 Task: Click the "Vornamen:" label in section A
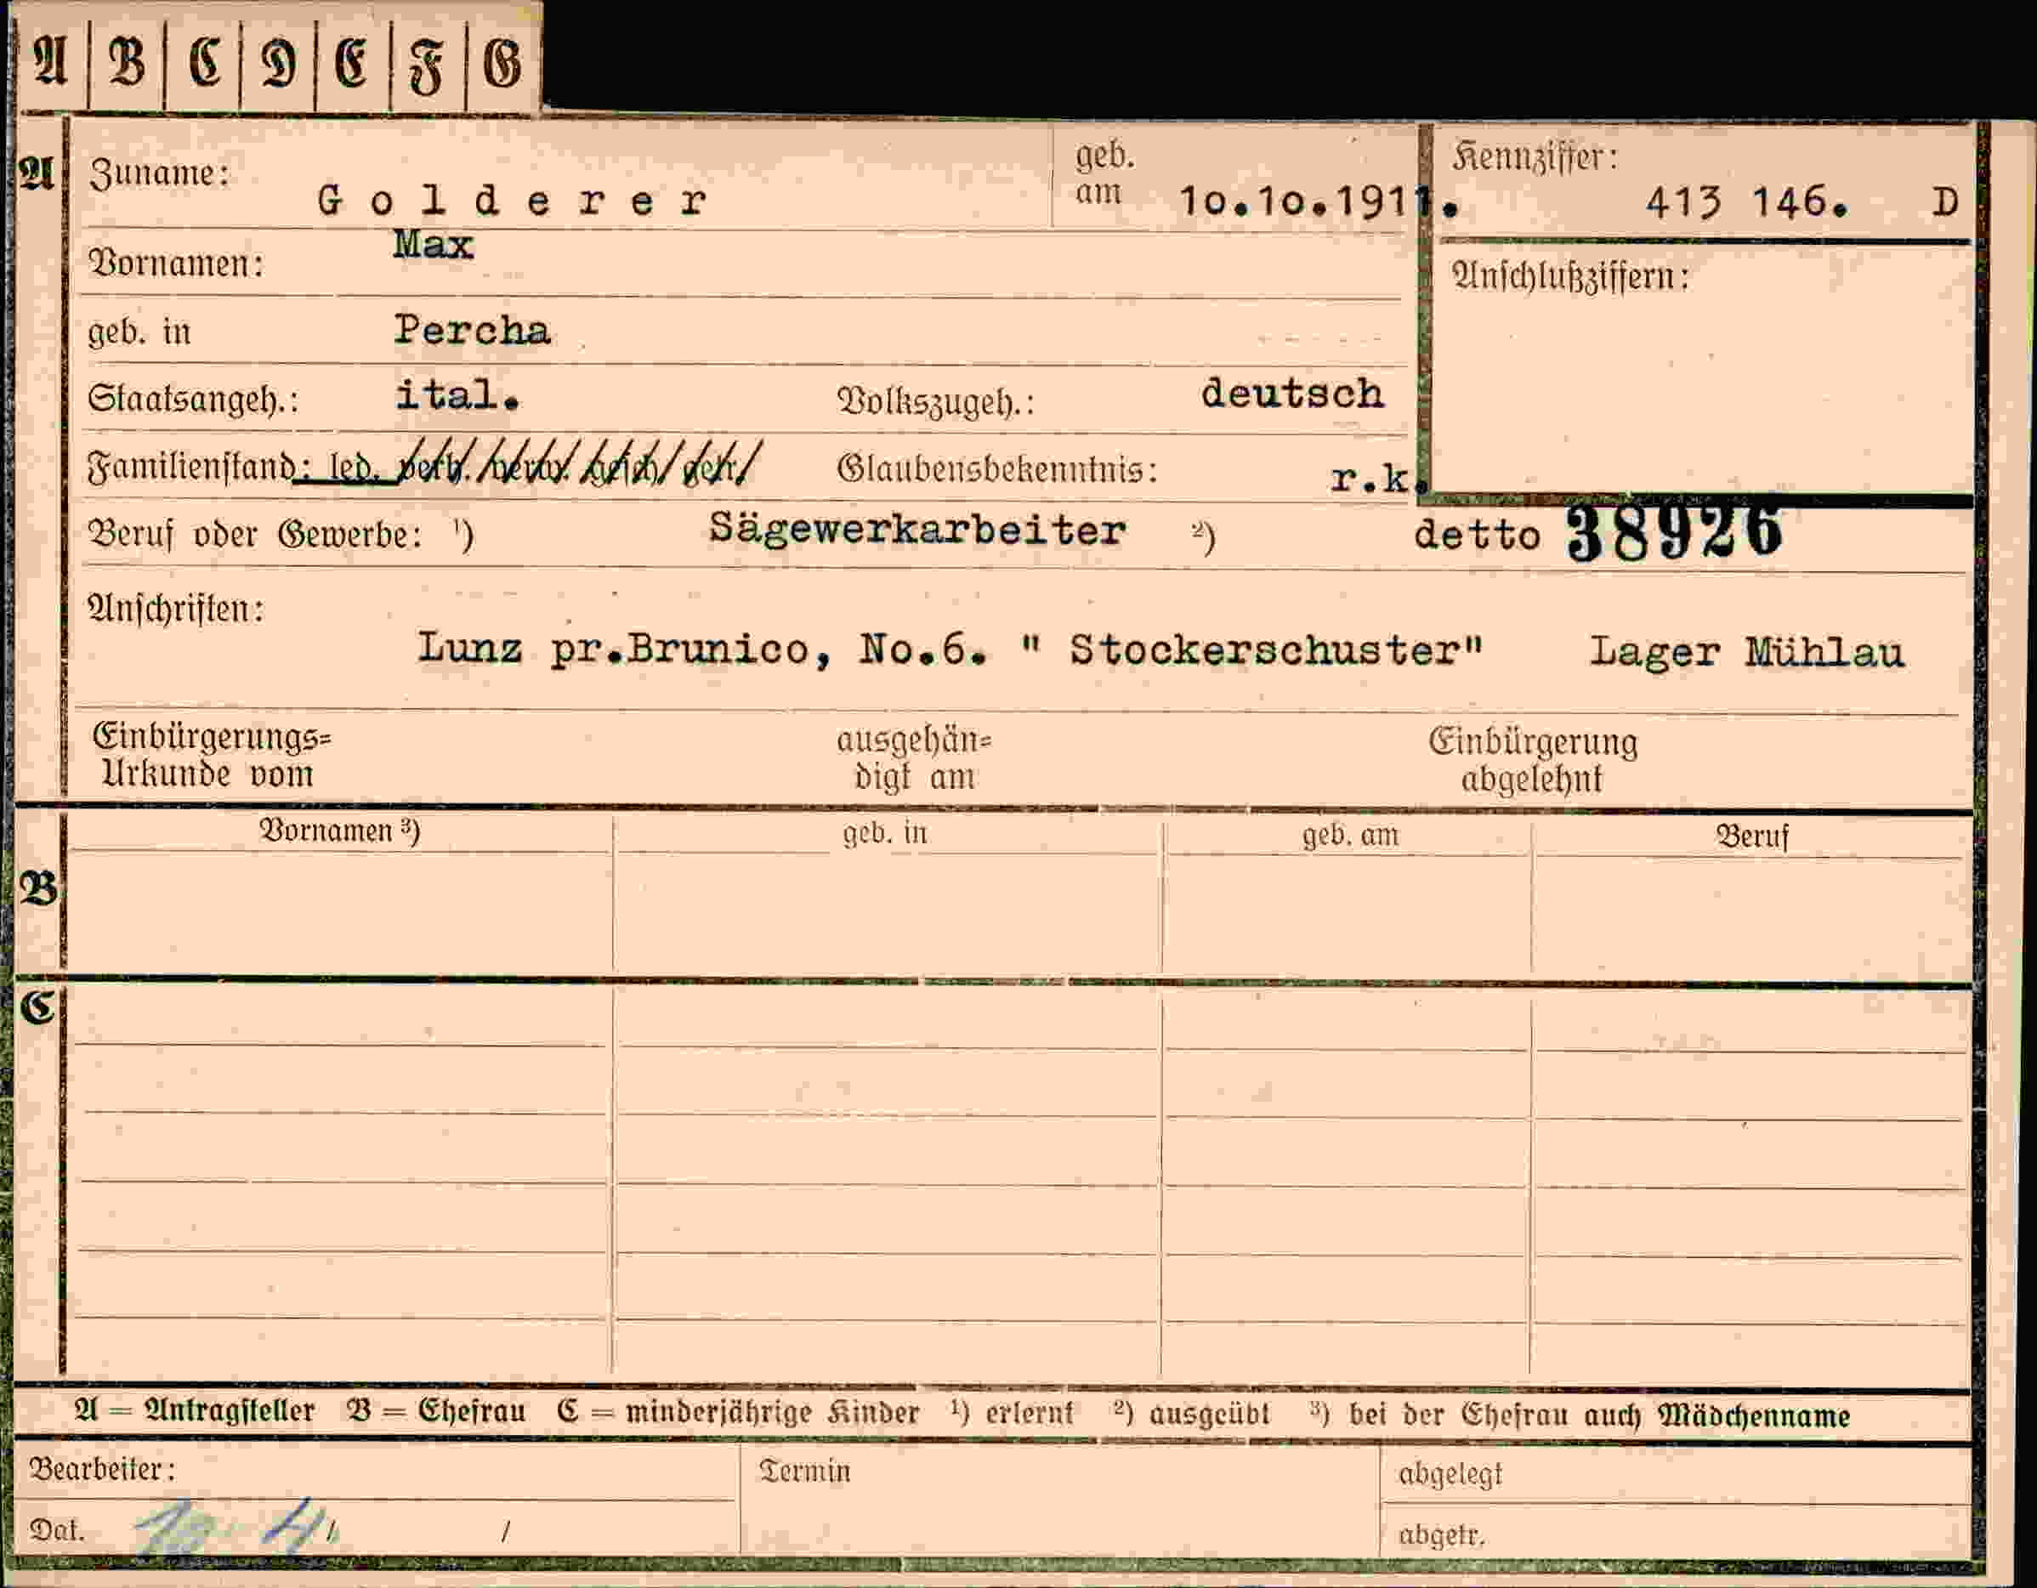(175, 264)
